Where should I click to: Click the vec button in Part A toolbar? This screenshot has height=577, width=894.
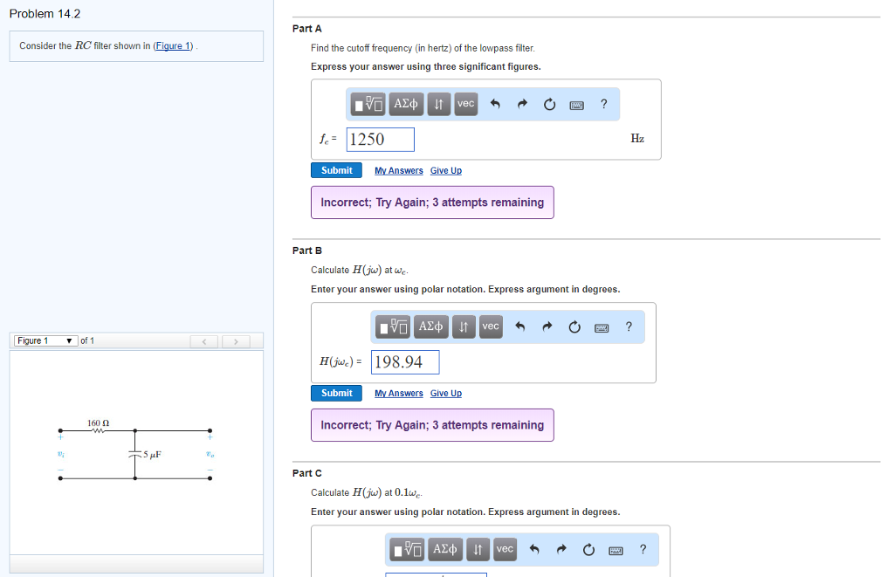click(466, 104)
